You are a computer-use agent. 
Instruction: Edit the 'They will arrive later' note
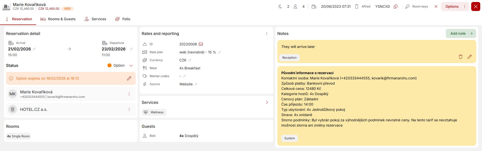[x=469, y=57]
